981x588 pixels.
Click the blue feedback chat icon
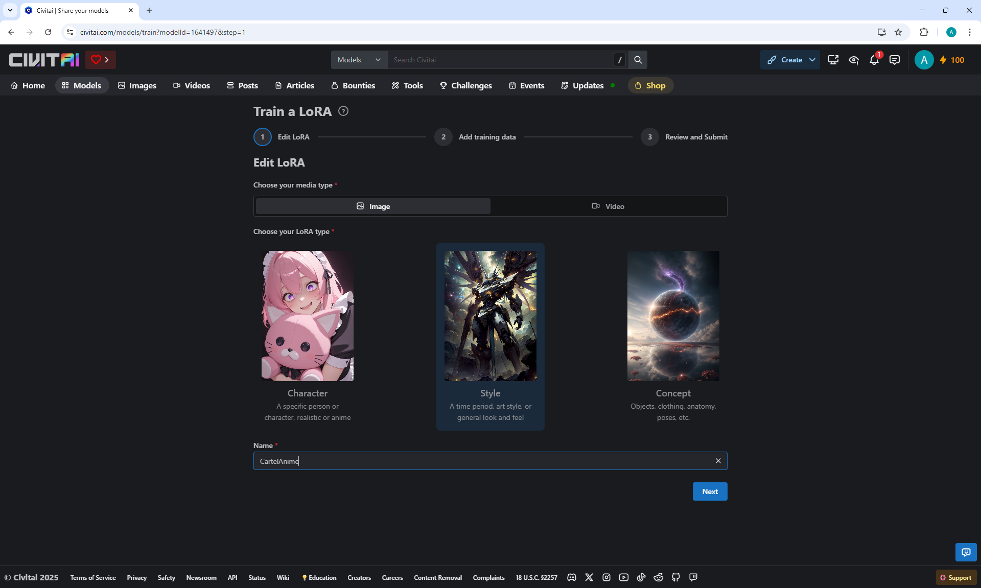click(966, 552)
